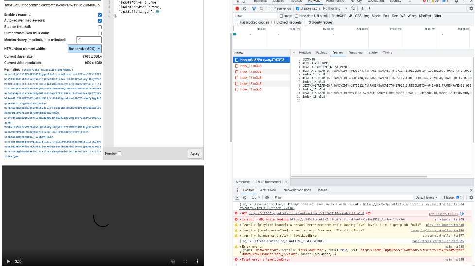This screenshot has width=475, height=266.
Task: Check Hide data URLs
Action: tap(296, 16)
